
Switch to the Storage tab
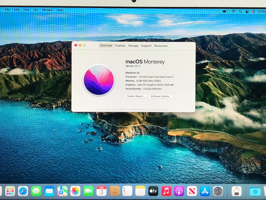133,46
